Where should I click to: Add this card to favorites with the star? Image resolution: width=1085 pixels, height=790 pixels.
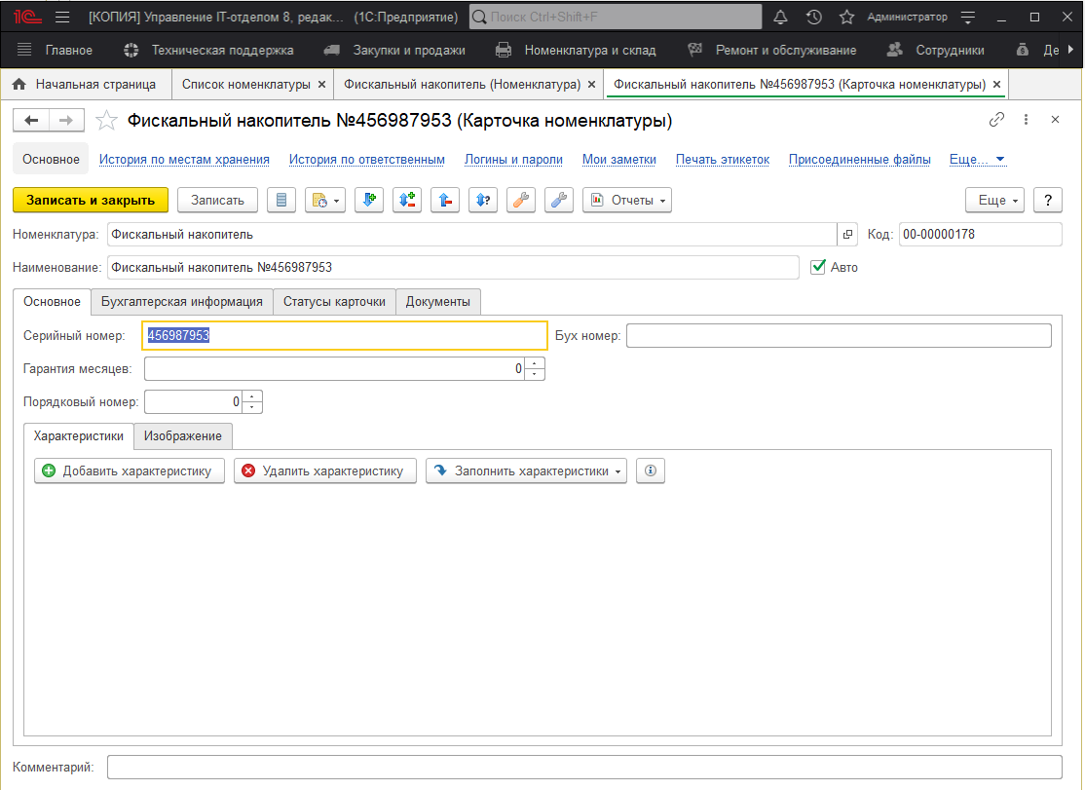pos(107,121)
